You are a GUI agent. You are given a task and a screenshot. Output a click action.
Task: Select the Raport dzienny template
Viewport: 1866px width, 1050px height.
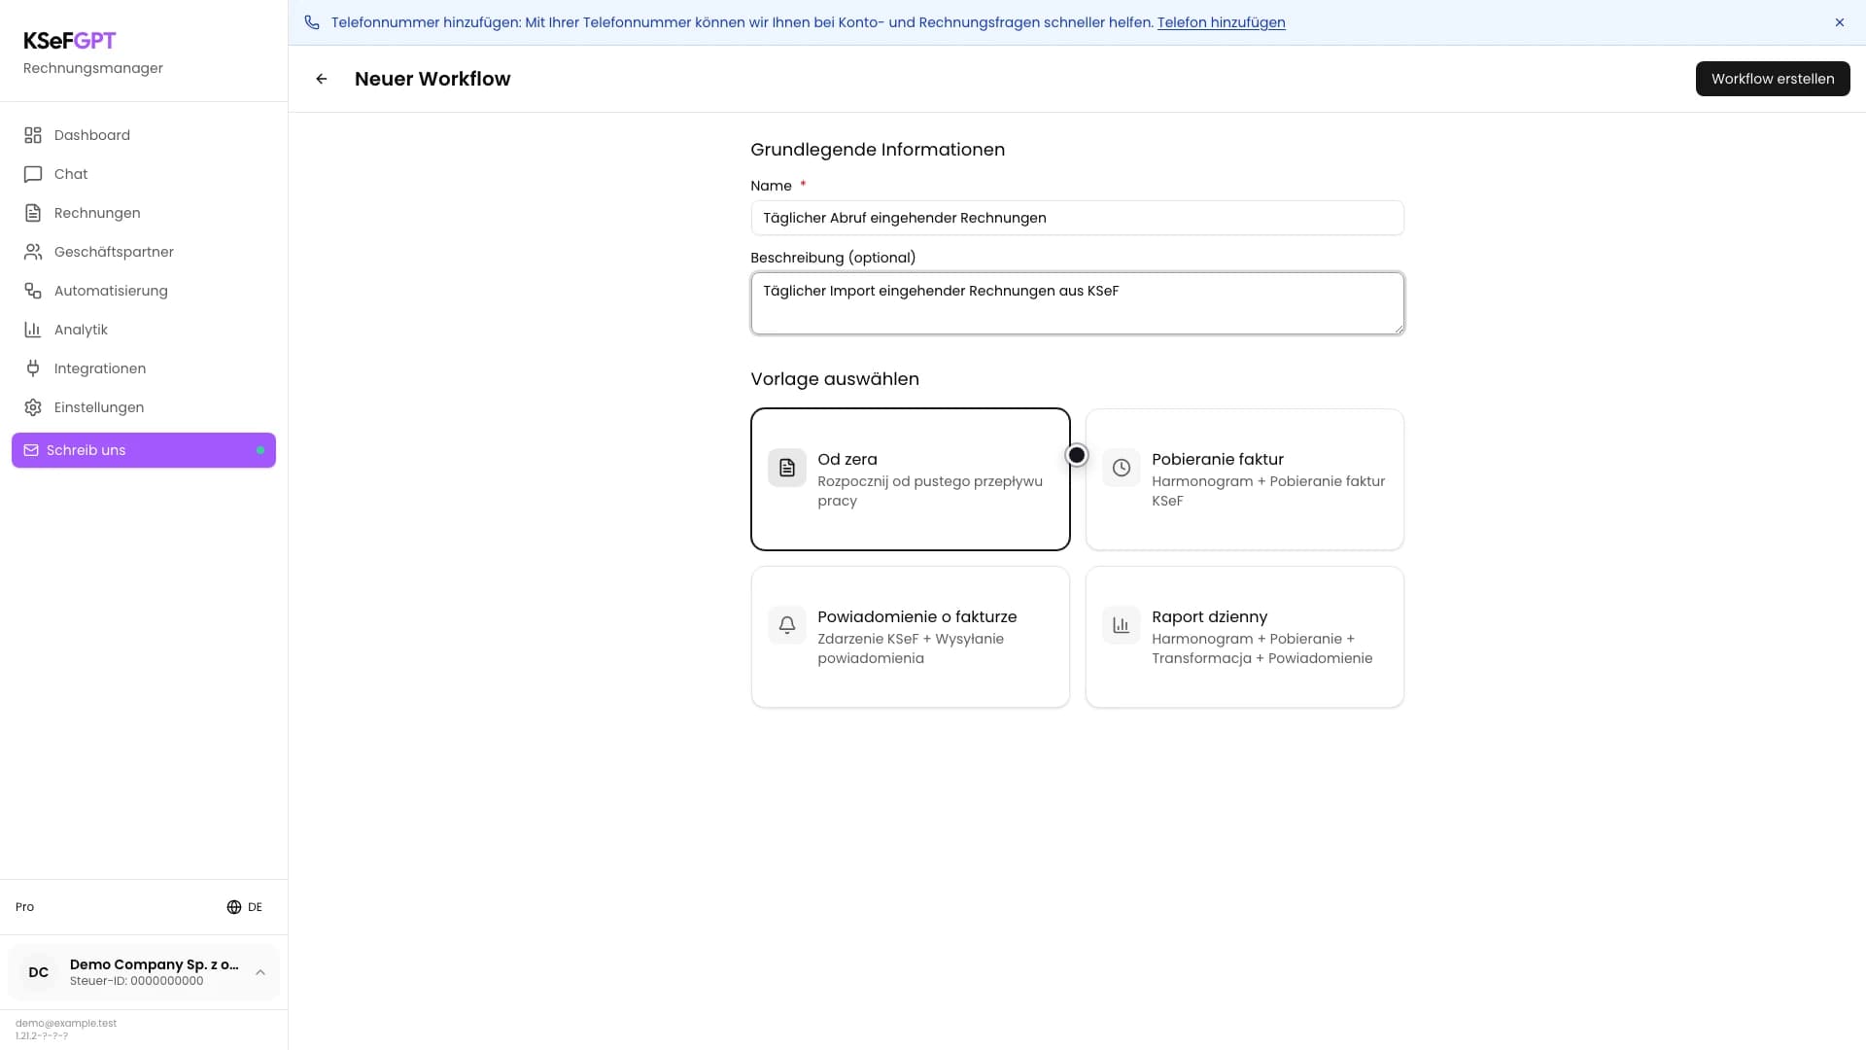pos(1245,637)
